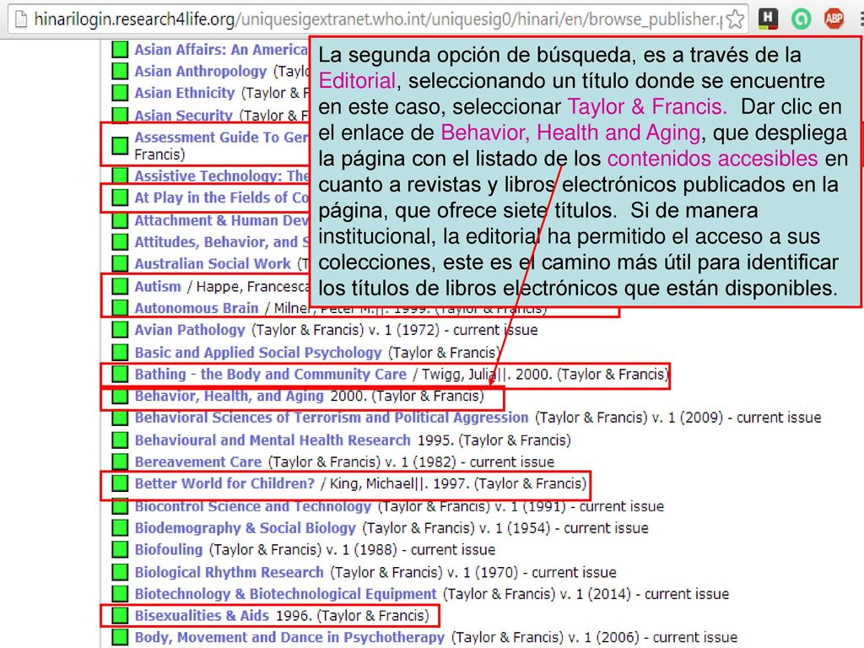Click green square beside Bisexualities & Aids
This screenshot has height=648, width=864.
point(120,615)
